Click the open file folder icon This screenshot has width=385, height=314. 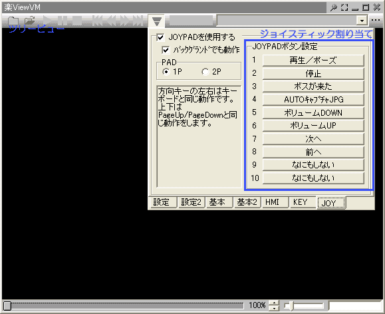click(30, 21)
